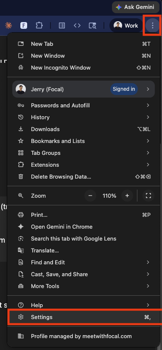Click the Downloads arrow icon
This screenshot has height=350, width=162.
point(21,129)
